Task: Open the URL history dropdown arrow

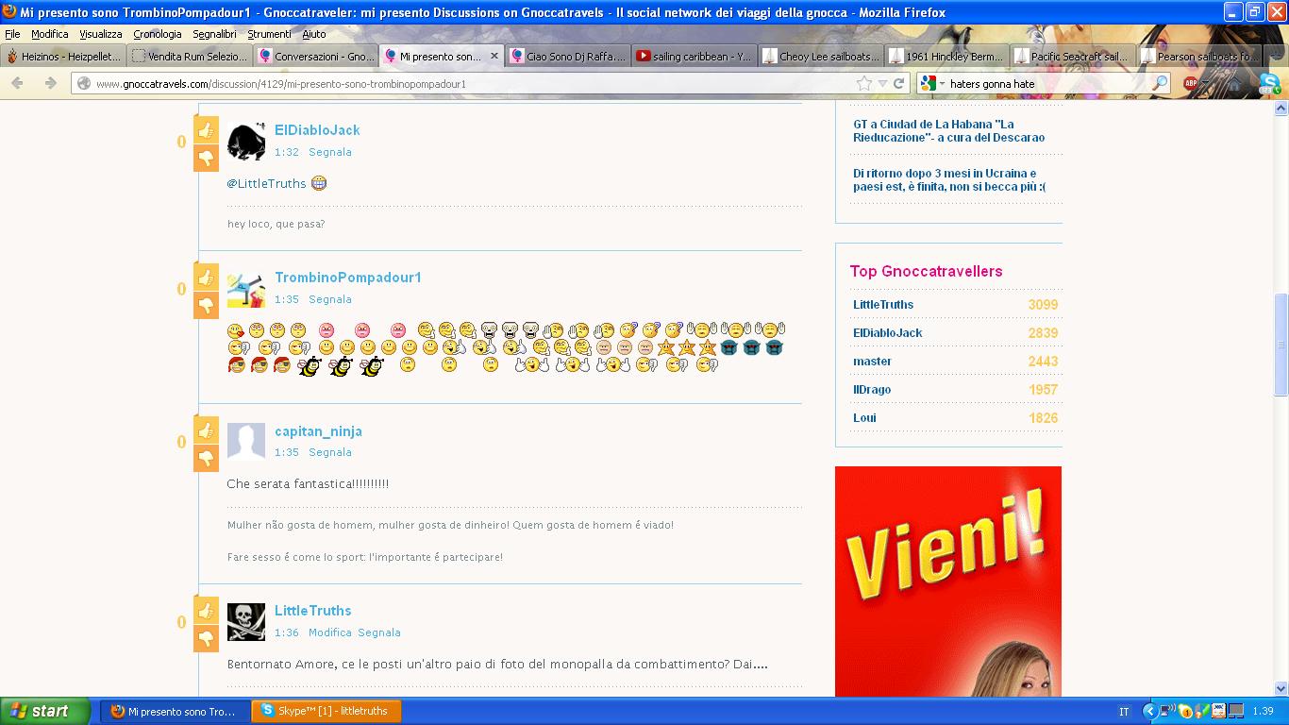Action: [882, 83]
